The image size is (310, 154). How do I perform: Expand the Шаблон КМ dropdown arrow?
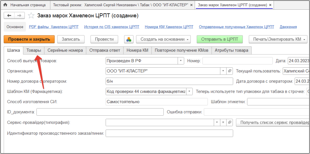tap(189, 91)
